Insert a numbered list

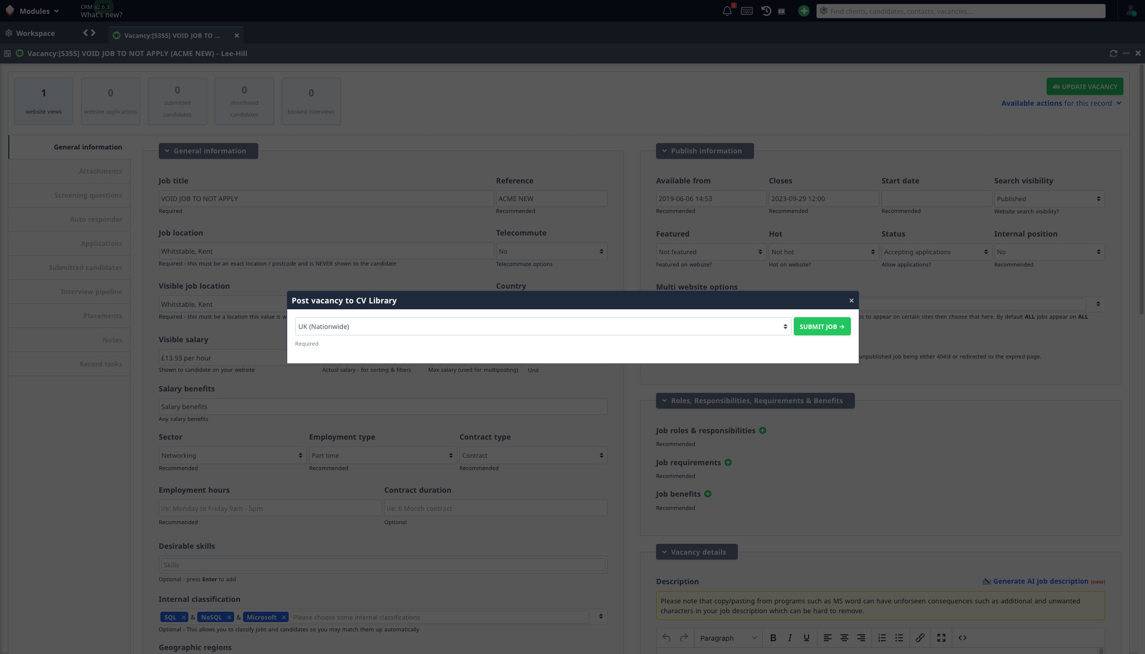pyautogui.click(x=882, y=638)
